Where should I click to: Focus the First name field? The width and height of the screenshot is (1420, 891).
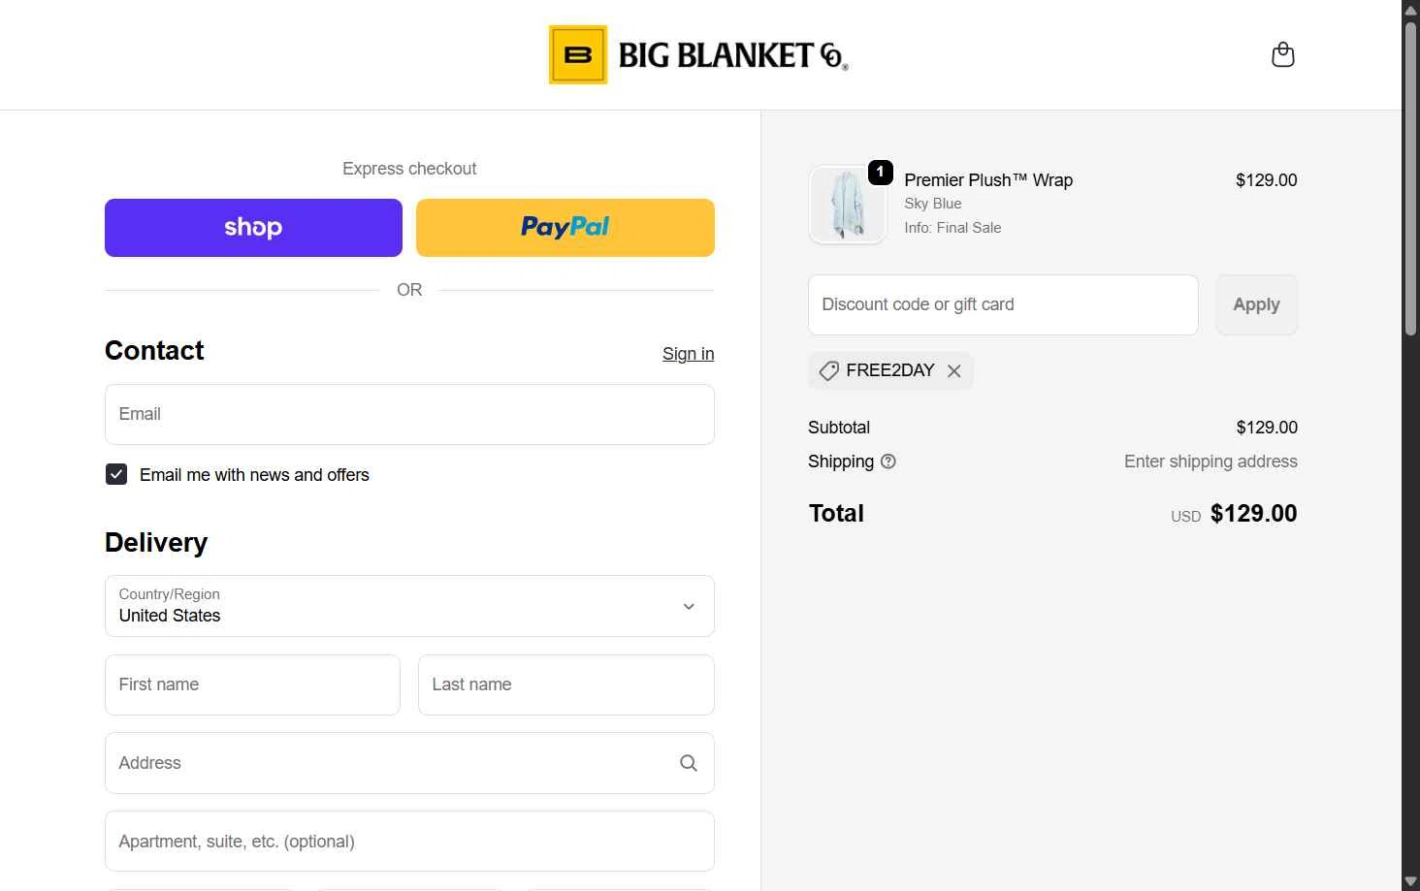tap(252, 684)
